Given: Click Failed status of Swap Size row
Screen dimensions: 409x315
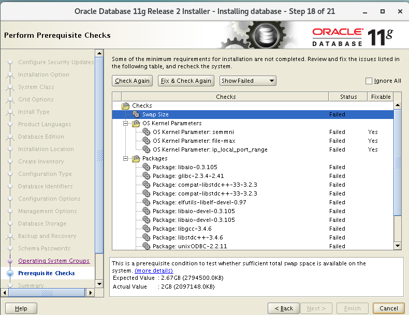Looking at the screenshot, I should pos(337,114).
